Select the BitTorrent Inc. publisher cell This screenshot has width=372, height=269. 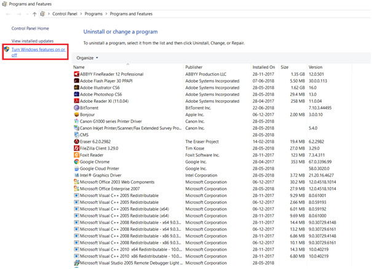click(198, 108)
